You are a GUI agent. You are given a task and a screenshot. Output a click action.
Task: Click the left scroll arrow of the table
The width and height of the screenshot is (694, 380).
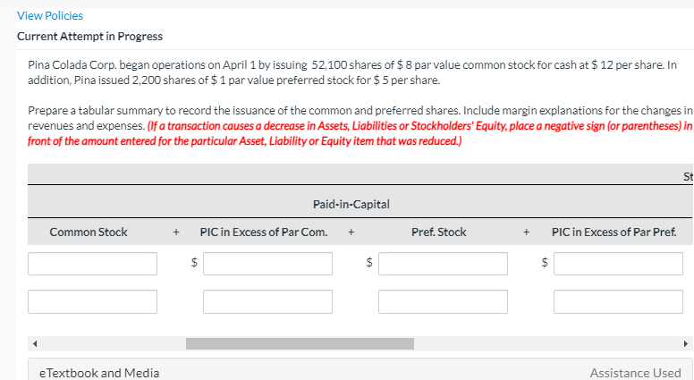(x=37, y=343)
